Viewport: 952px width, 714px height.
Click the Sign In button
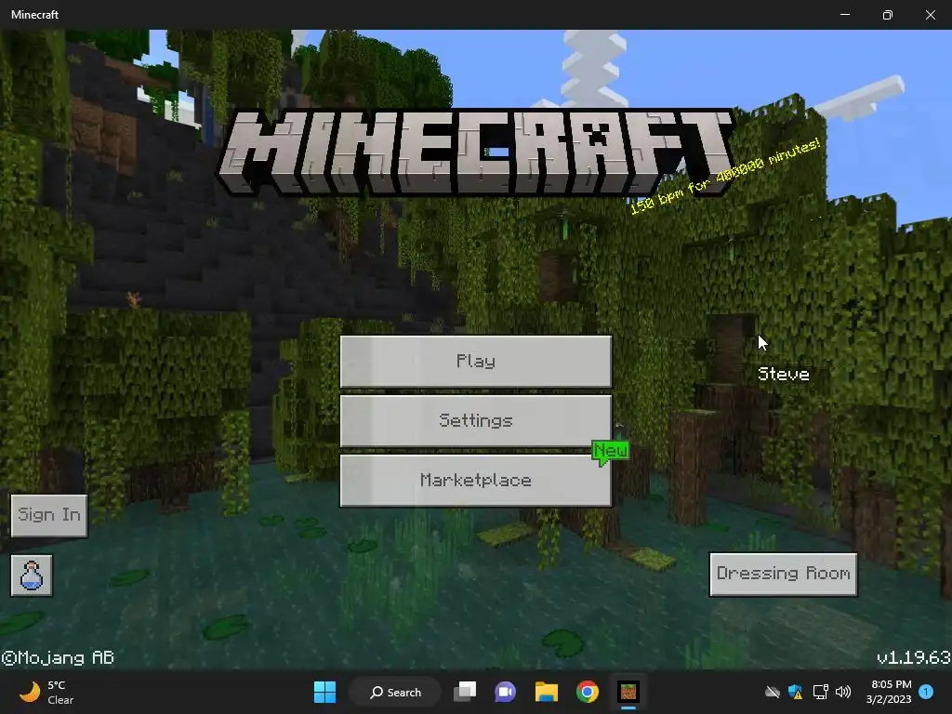(x=49, y=515)
